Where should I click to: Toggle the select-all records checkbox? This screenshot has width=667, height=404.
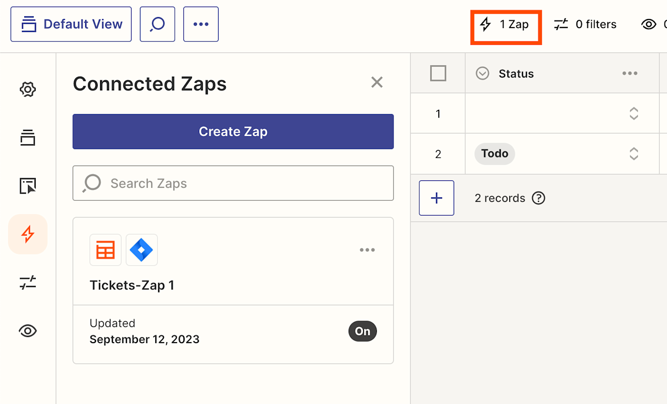point(438,73)
